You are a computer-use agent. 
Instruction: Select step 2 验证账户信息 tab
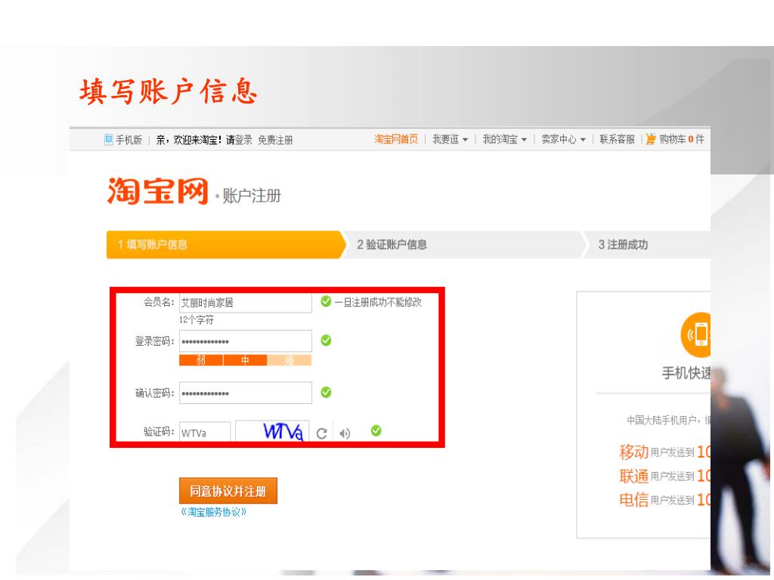tap(464, 245)
